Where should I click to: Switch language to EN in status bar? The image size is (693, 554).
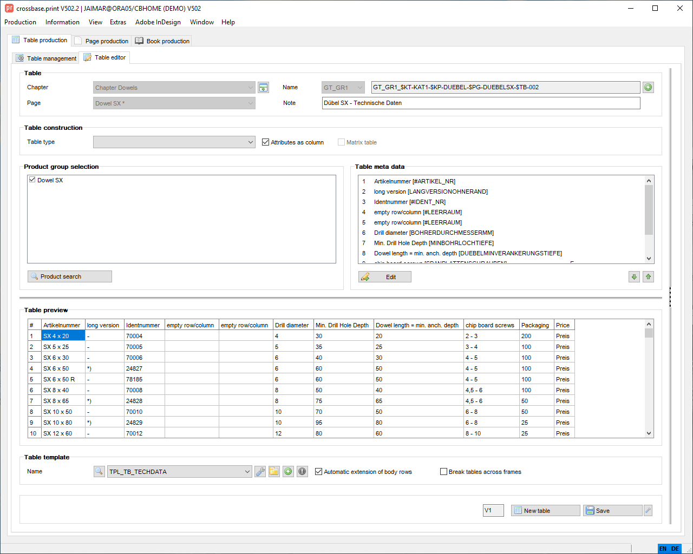(x=663, y=549)
